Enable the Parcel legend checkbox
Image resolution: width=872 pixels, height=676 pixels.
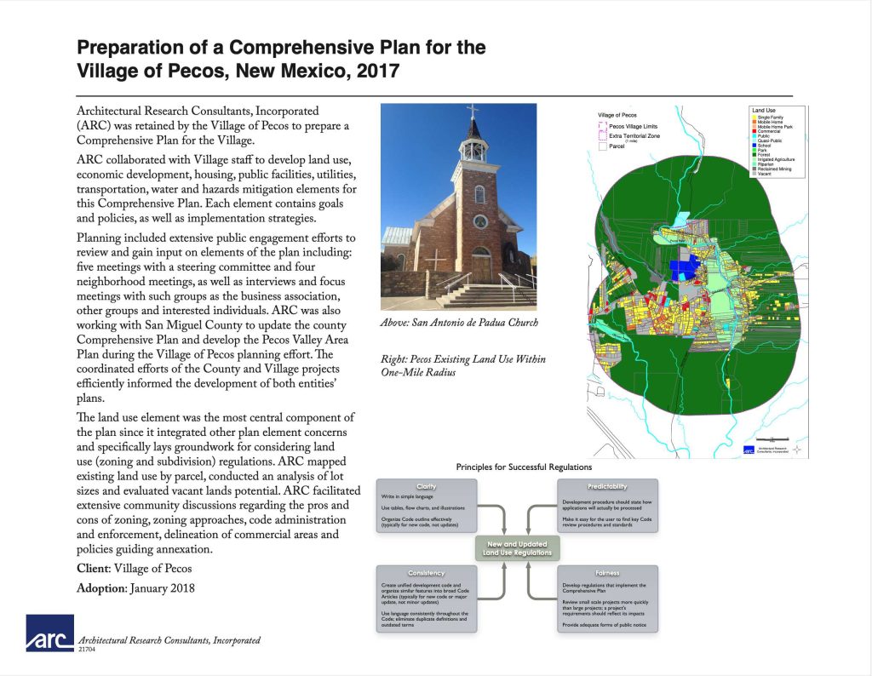pos(602,146)
